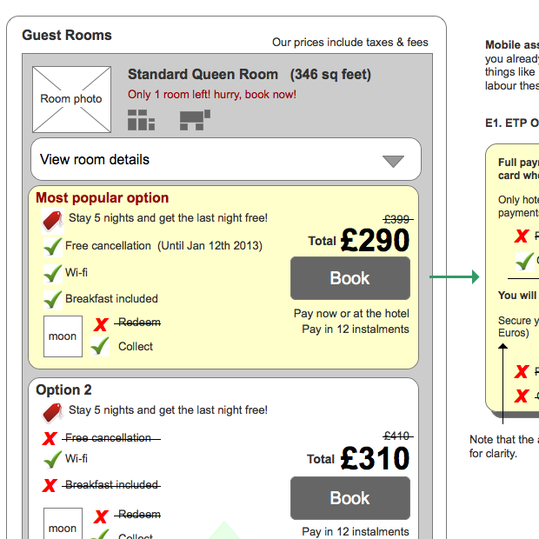
Task: Toggle the Collect checkmark in Most popular option
Action: pyautogui.click(x=101, y=346)
